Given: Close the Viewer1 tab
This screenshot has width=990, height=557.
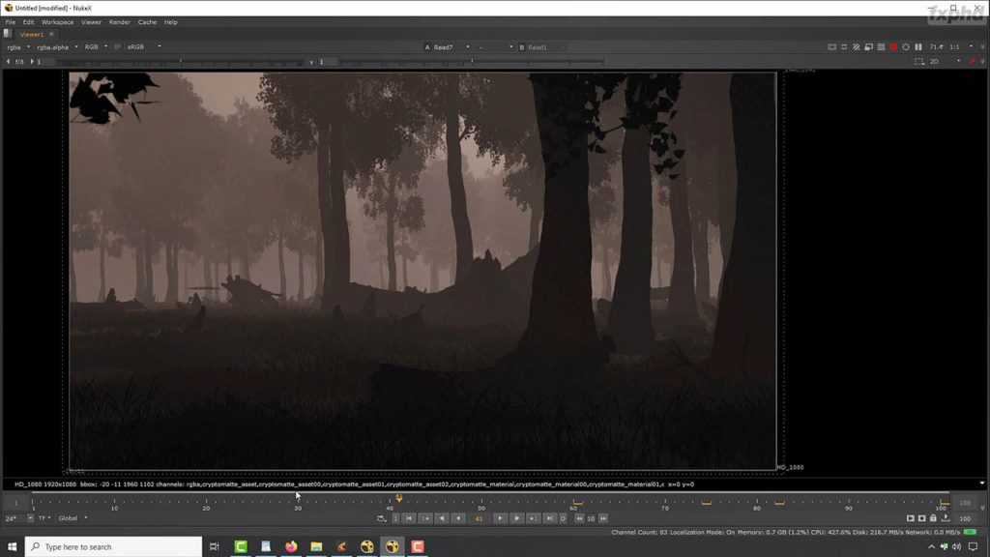Looking at the screenshot, I should click(x=52, y=34).
